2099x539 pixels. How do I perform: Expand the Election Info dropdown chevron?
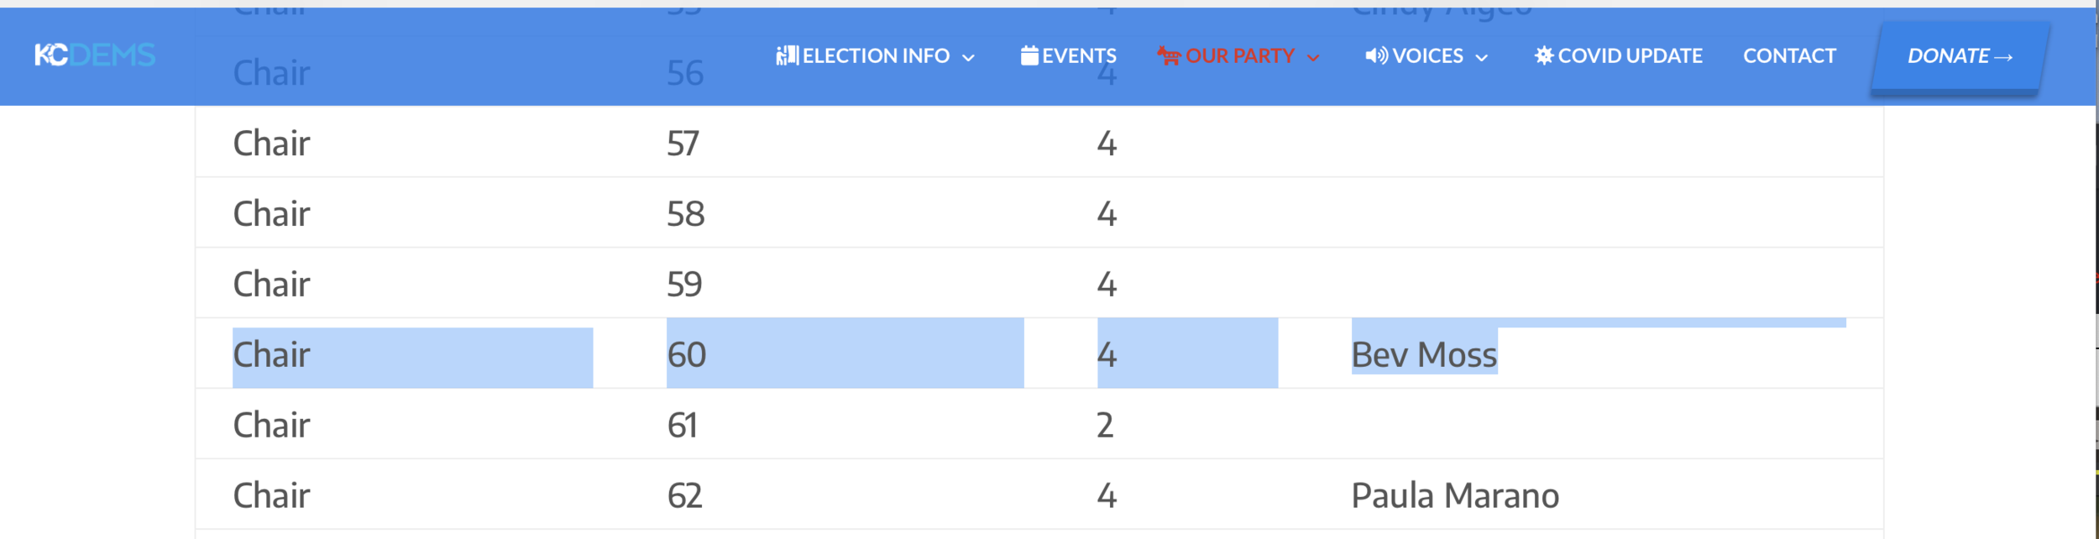click(968, 58)
